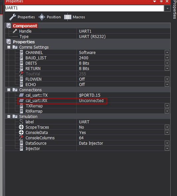Viewport: 177px width, 196px height.
Task: Click the list icon beside ECHO
Action: (x=22, y=85)
